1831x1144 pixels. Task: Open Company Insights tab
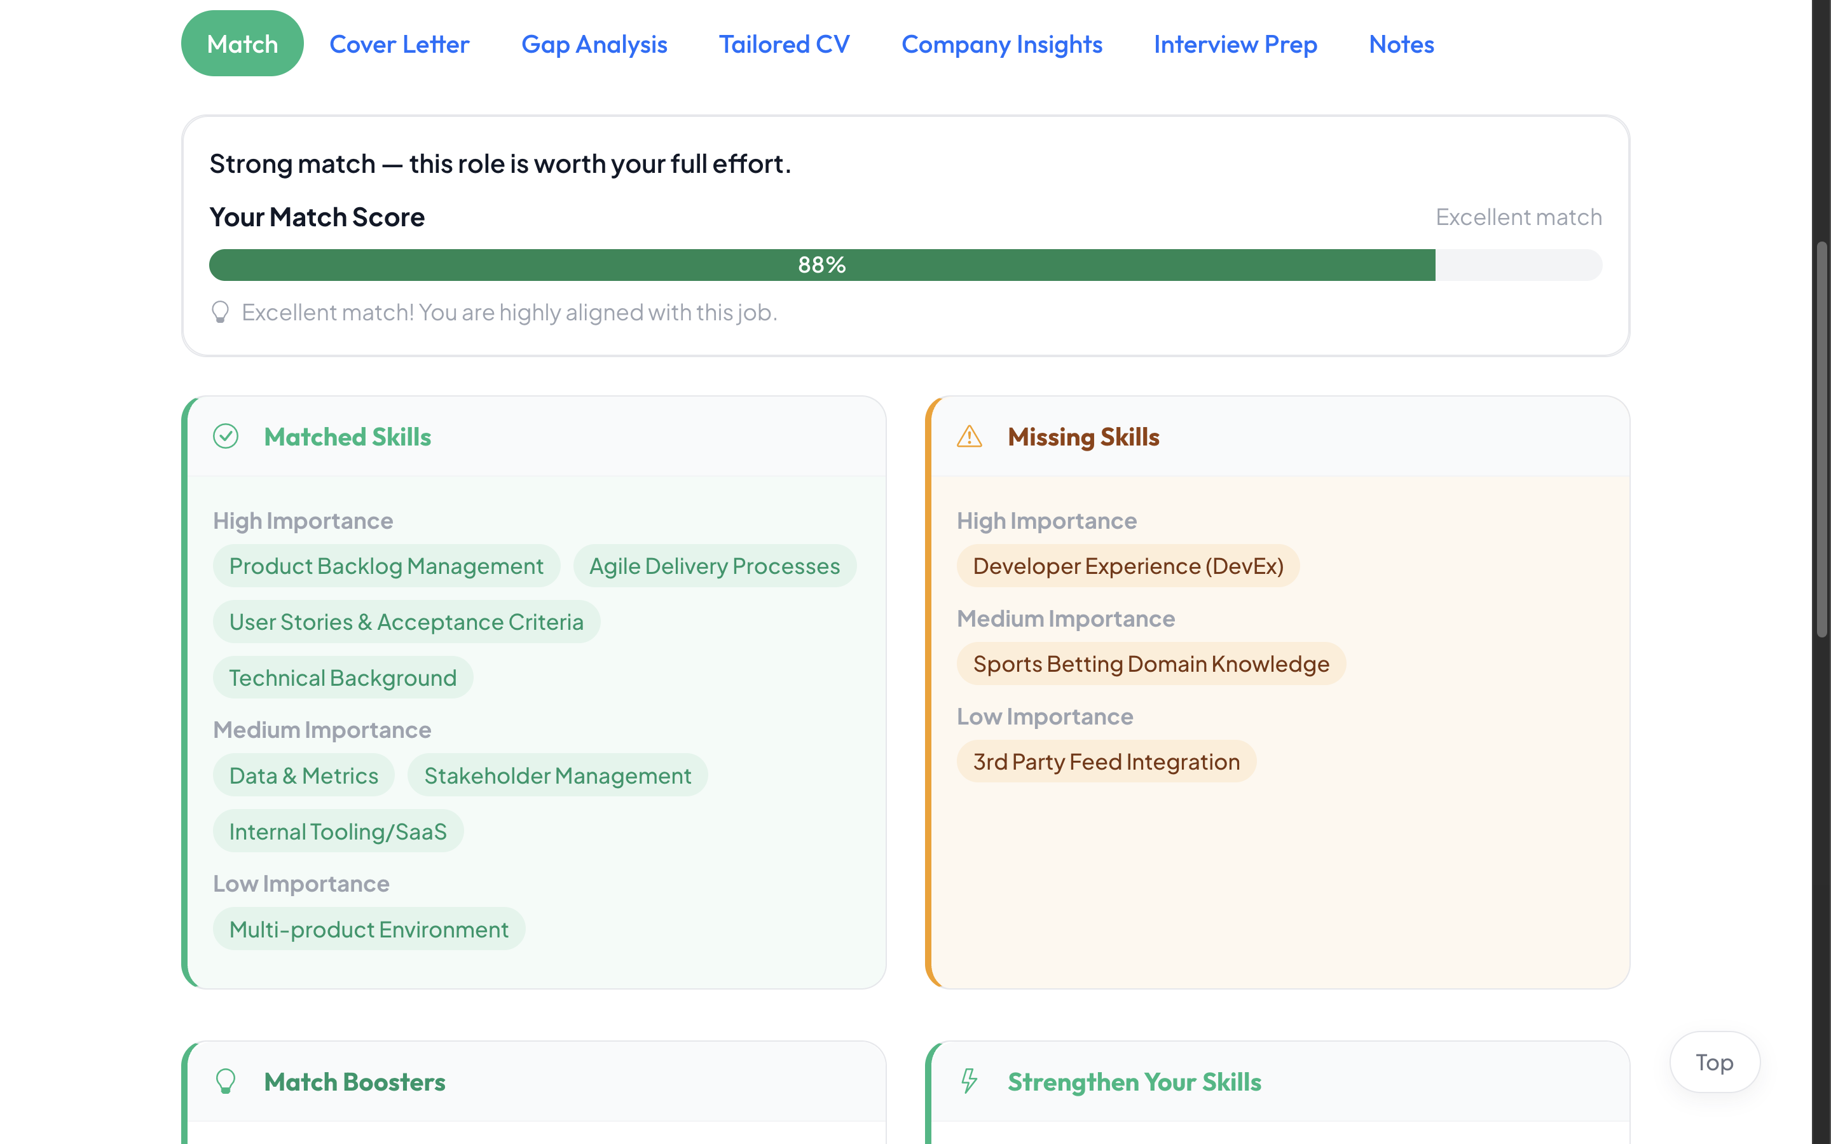coord(1001,44)
